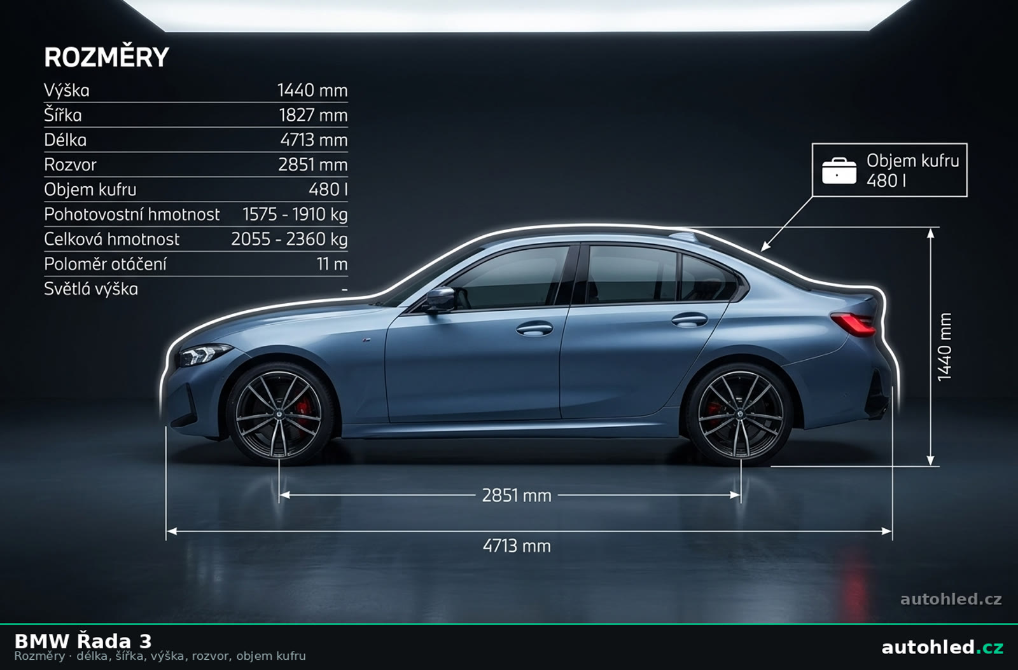Click the 1827 mm value

(313, 115)
